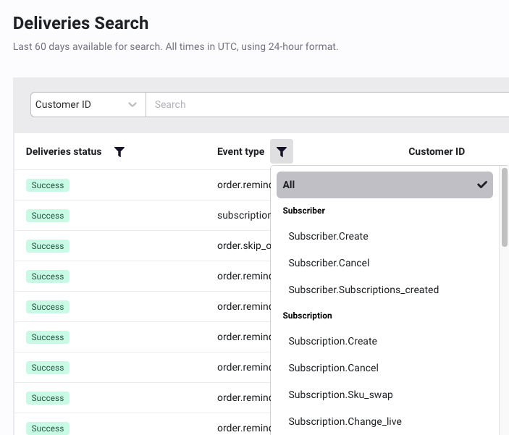The image size is (509, 435).
Task: Choose Subscriber.Cancel event type
Action: pyautogui.click(x=329, y=263)
